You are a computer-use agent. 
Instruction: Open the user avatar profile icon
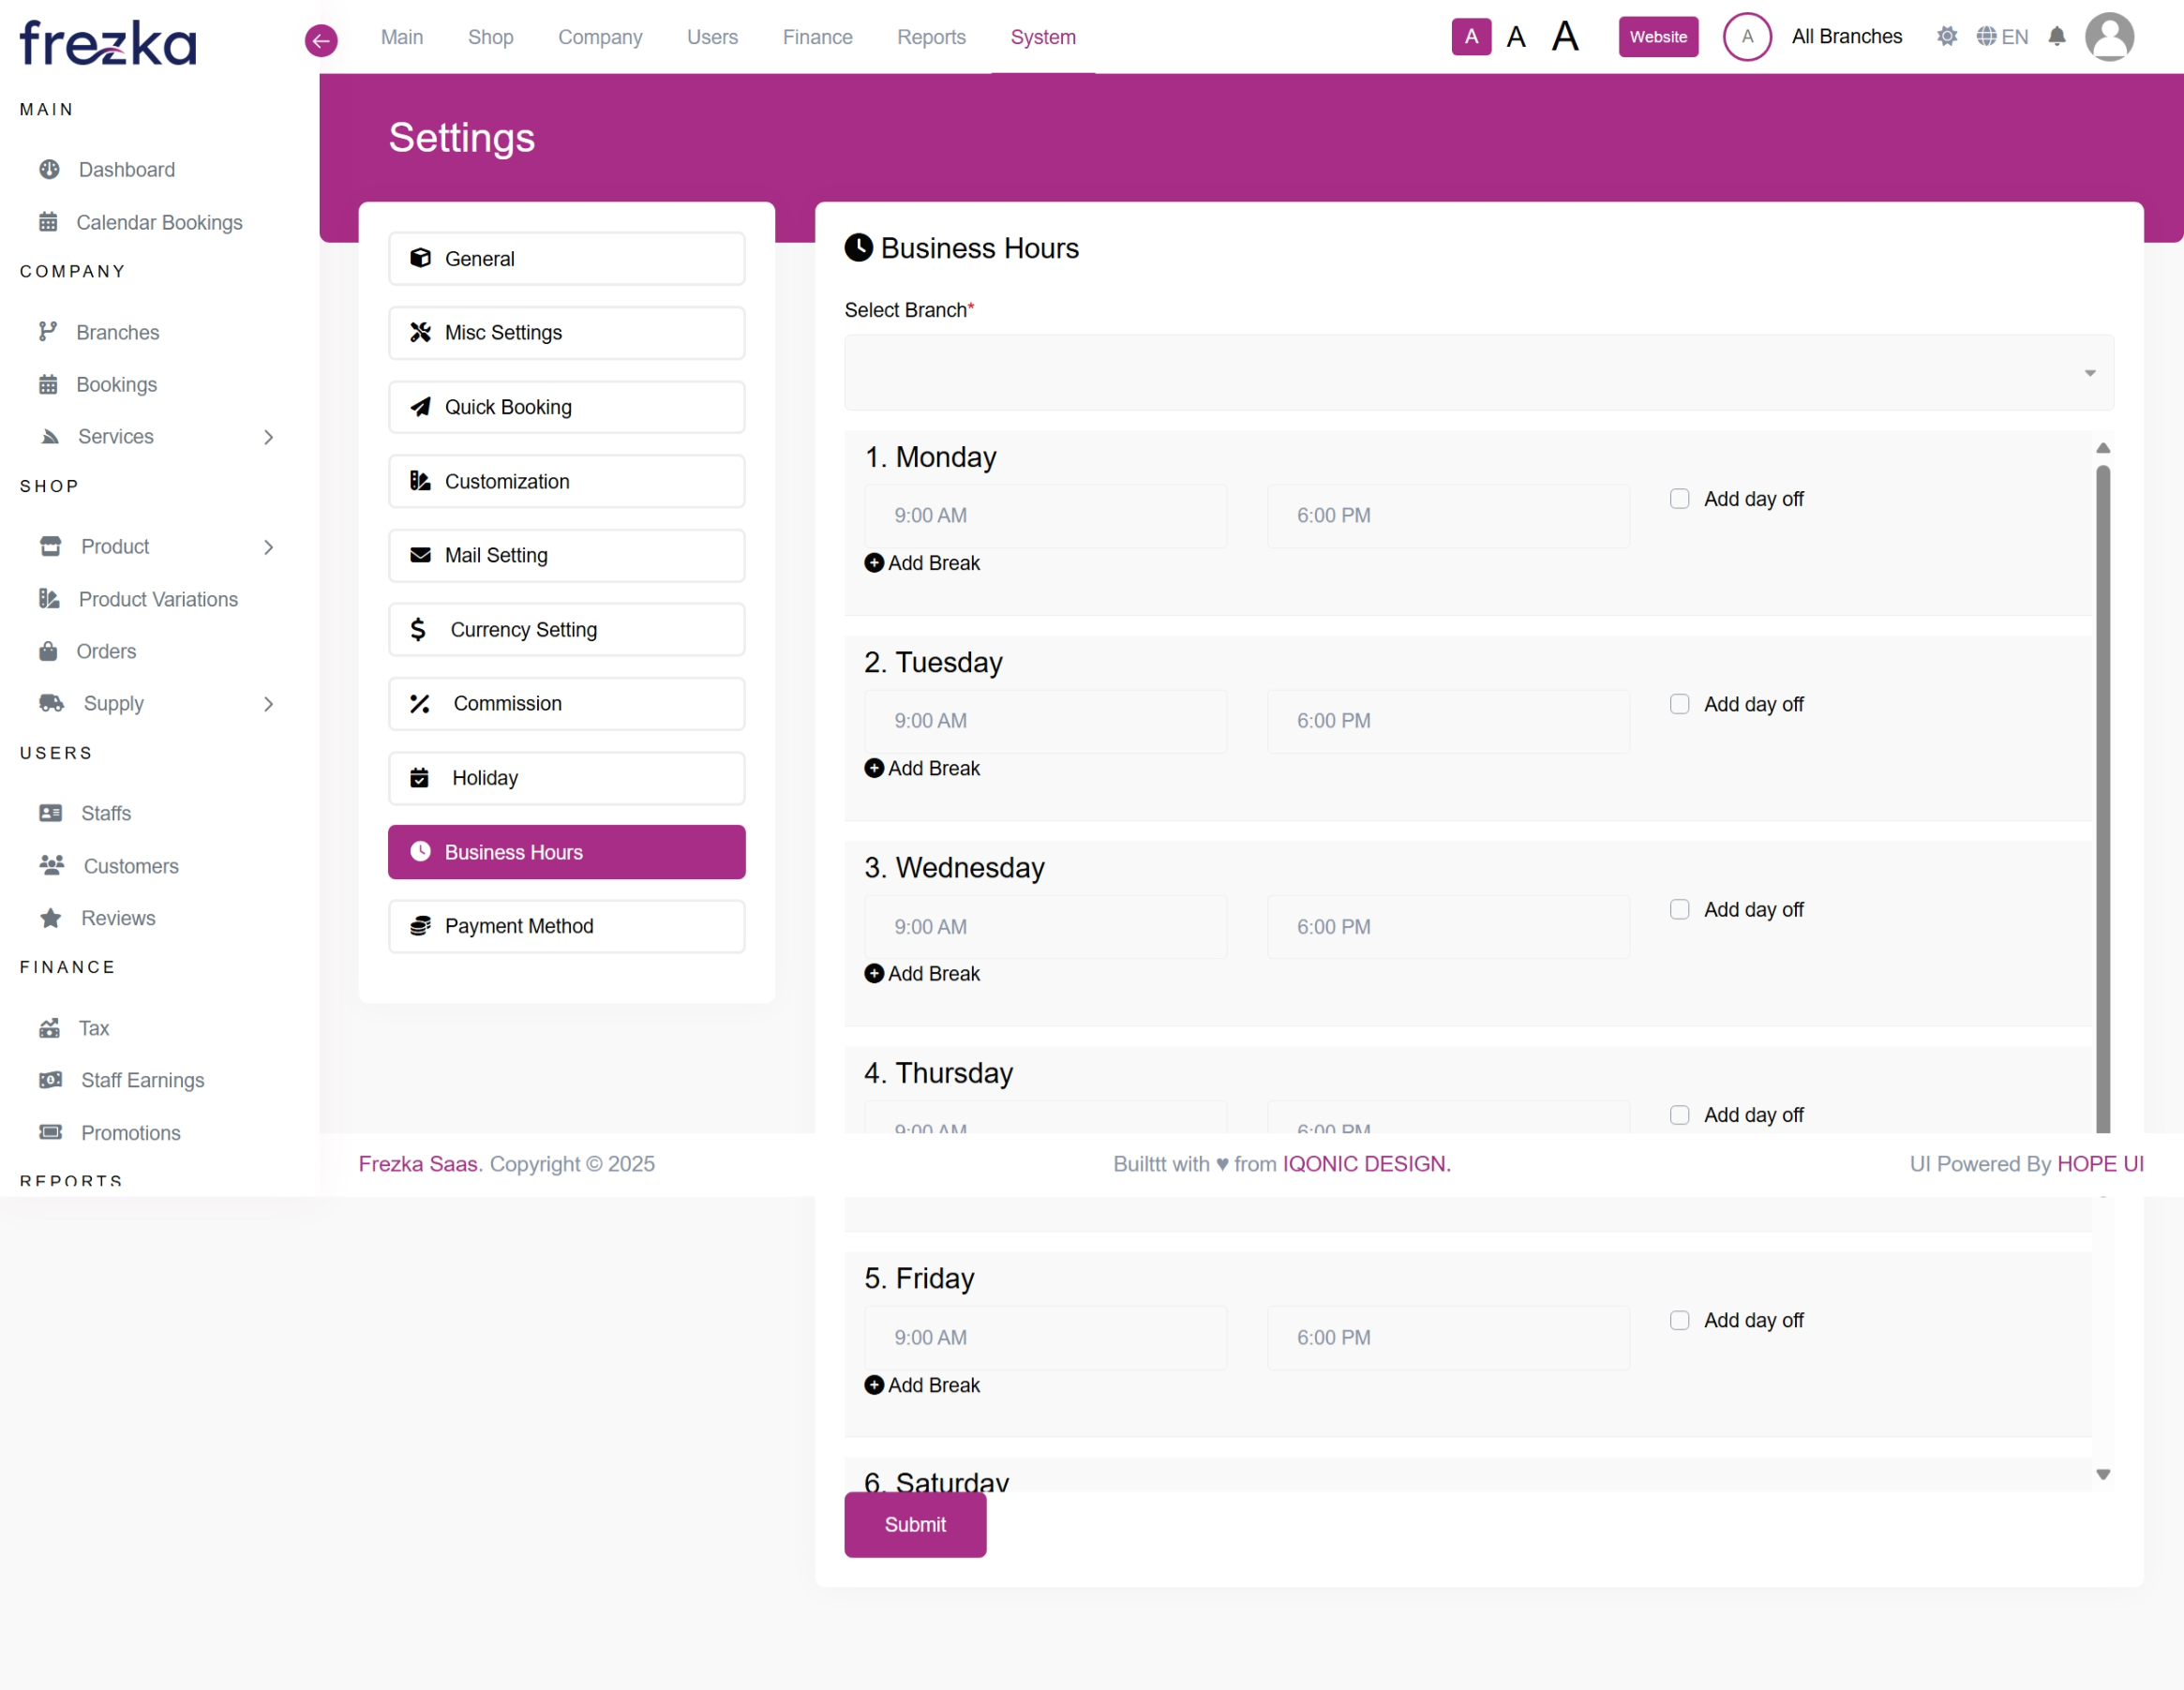[x=2109, y=37]
